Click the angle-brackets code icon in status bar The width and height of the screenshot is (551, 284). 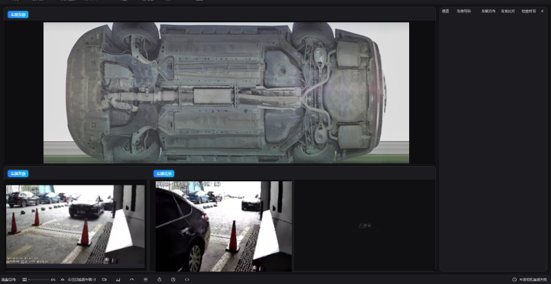click(x=187, y=280)
